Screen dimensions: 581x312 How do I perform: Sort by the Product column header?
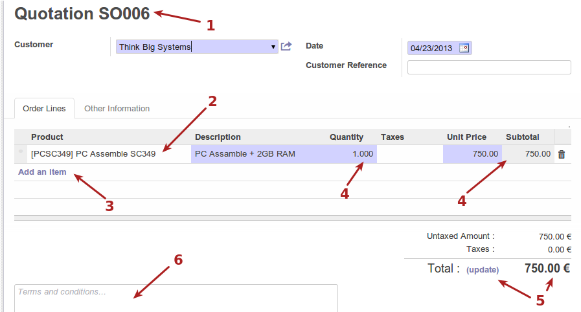47,137
